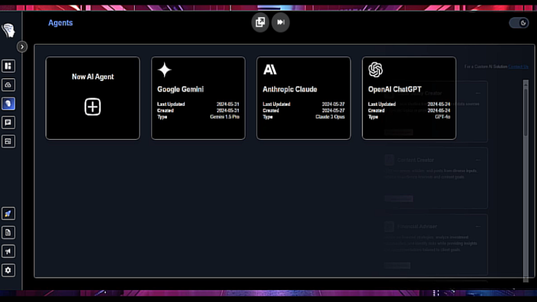This screenshot has width=537, height=302.
Task: Click the 'GPT-4o' type value
Action: 443,117
